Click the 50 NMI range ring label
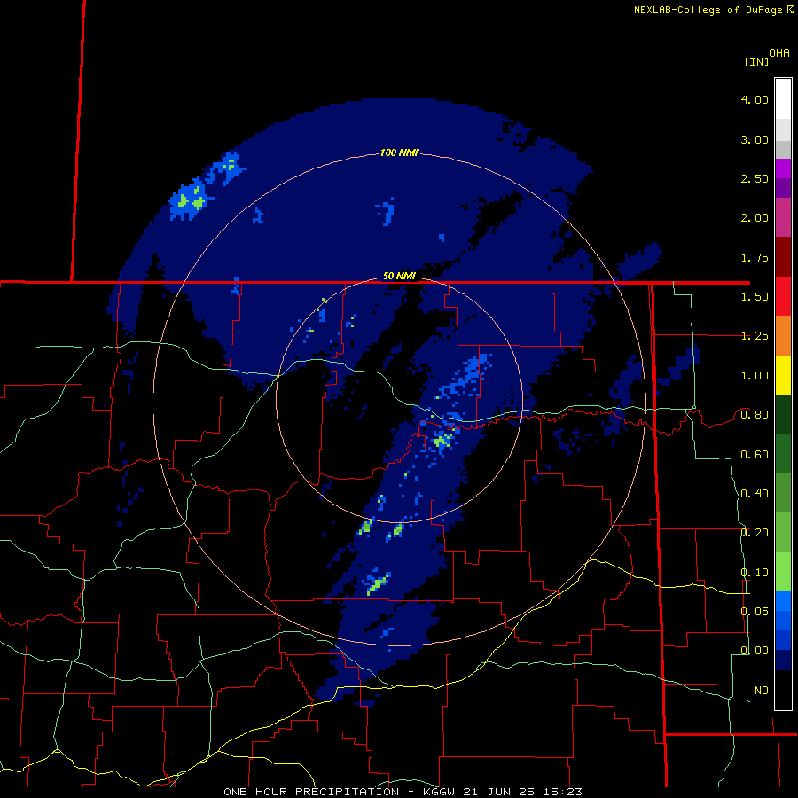798x798 pixels. [399, 276]
